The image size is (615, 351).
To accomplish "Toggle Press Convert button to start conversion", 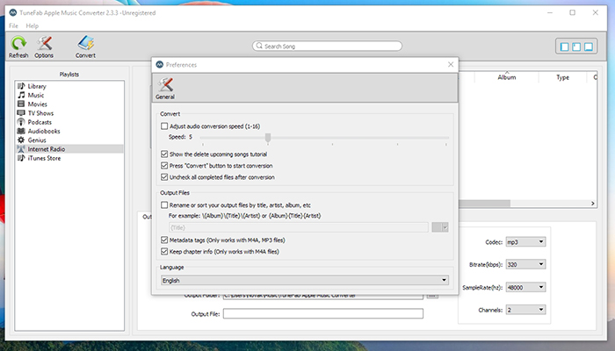I will pyautogui.click(x=164, y=165).
